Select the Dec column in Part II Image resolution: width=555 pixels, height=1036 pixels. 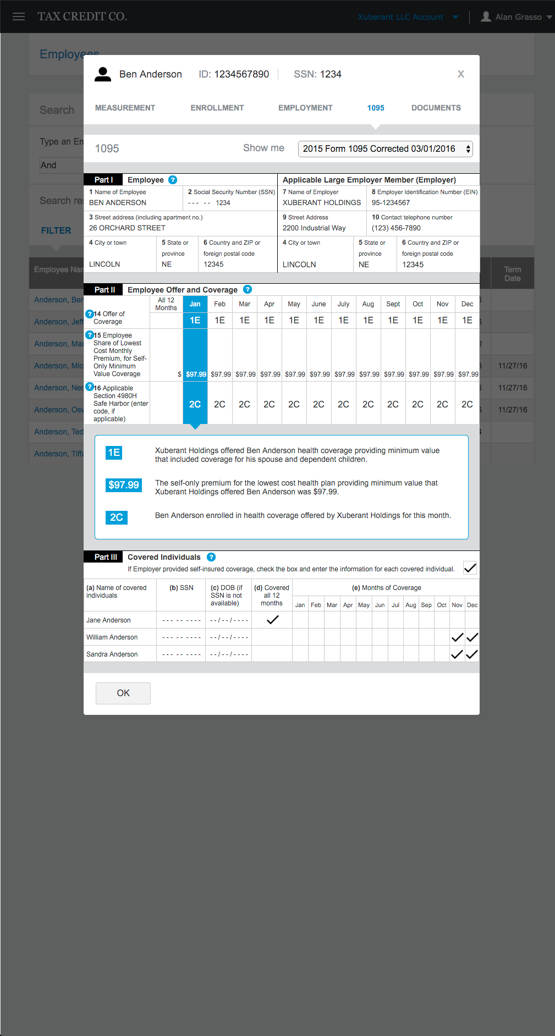[x=468, y=304]
